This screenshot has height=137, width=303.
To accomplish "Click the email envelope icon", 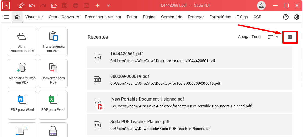I will pos(86,5).
